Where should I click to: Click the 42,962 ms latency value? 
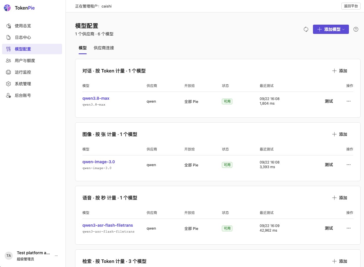point(268,230)
